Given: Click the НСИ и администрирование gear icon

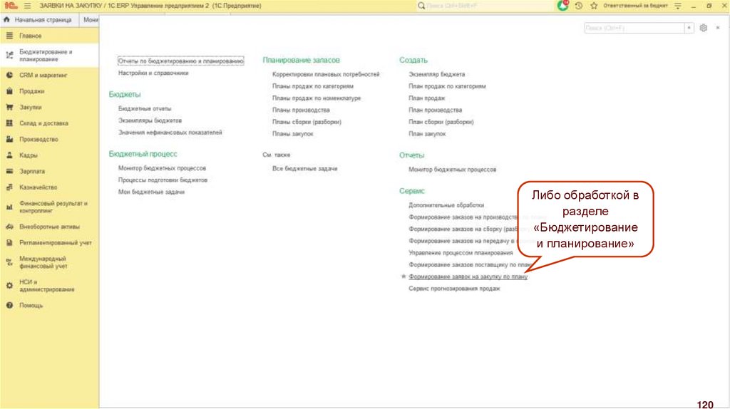Looking at the screenshot, I should pyautogui.click(x=9, y=286).
